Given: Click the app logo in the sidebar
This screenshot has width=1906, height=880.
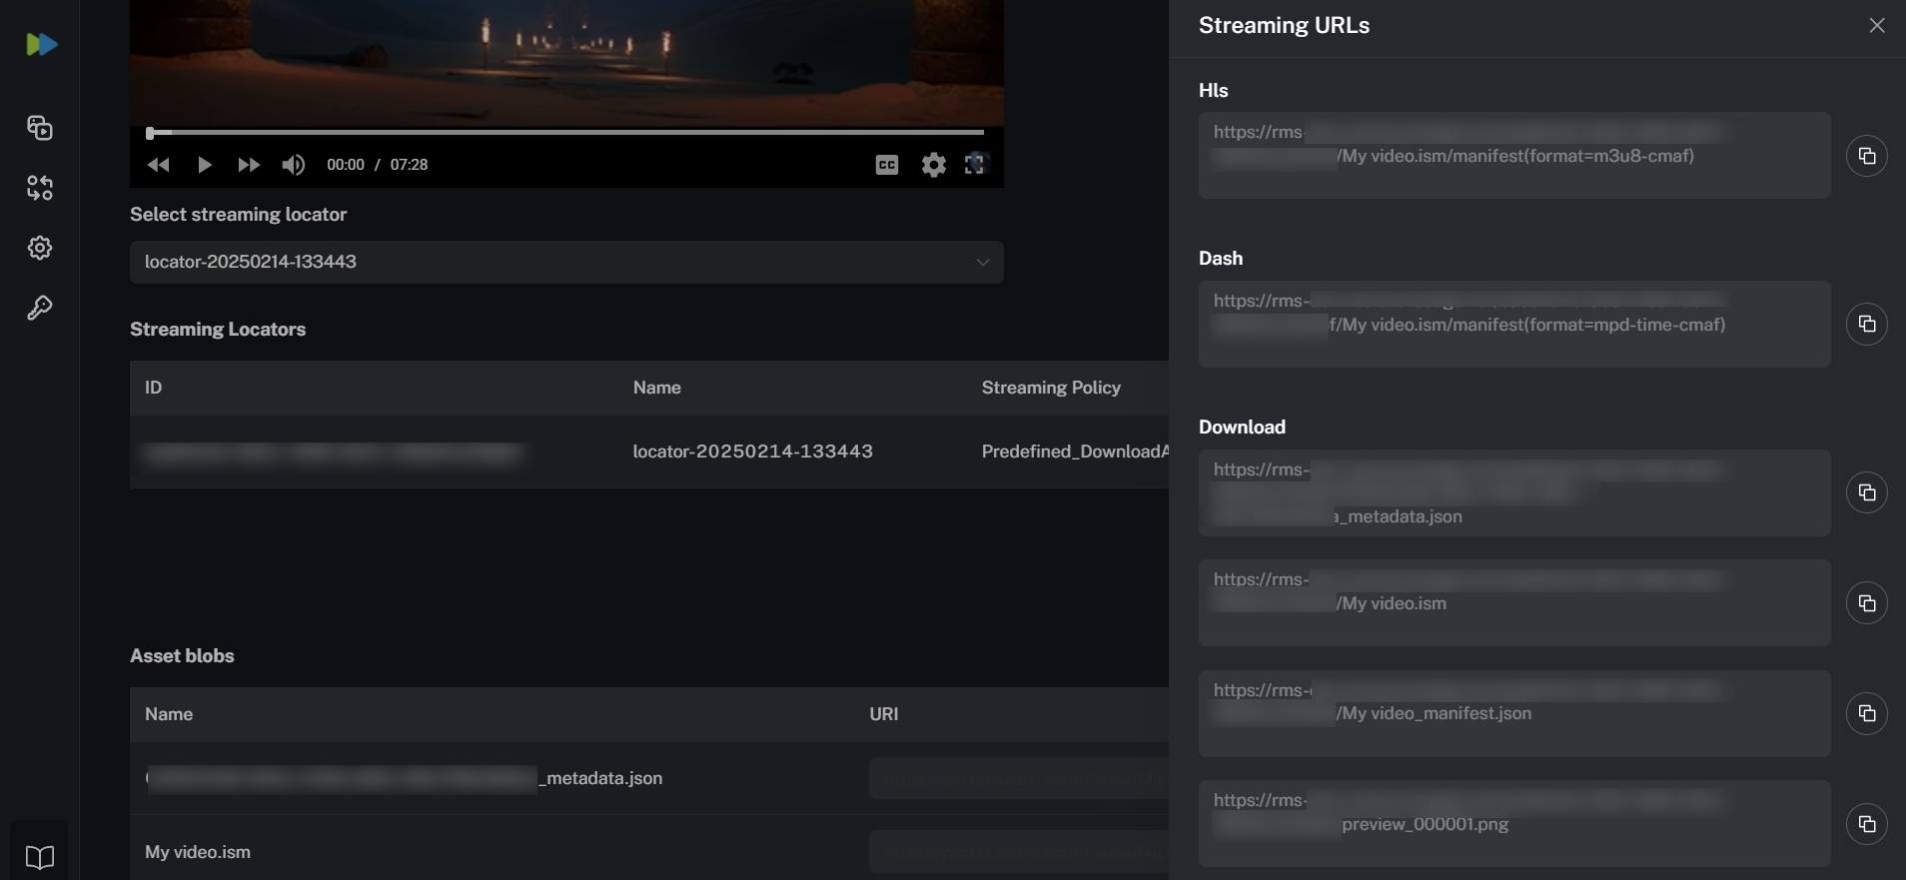Looking at the screenshot, I should (x=41, y=44).
